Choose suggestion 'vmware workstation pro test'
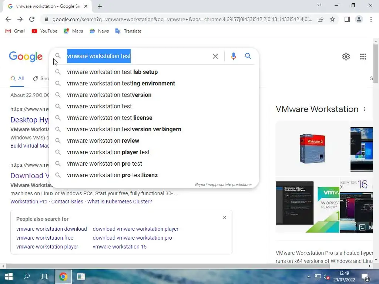The height and width of the screenshot is (284, 379). (154, 164)
